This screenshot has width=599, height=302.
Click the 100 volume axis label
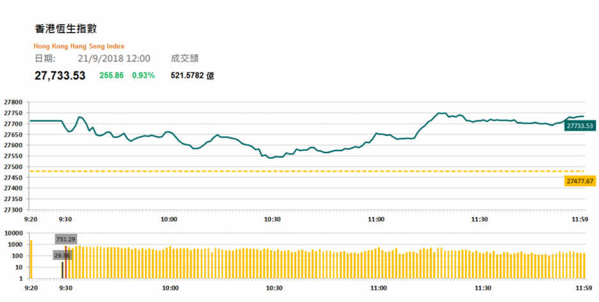(x=19, y=256)
